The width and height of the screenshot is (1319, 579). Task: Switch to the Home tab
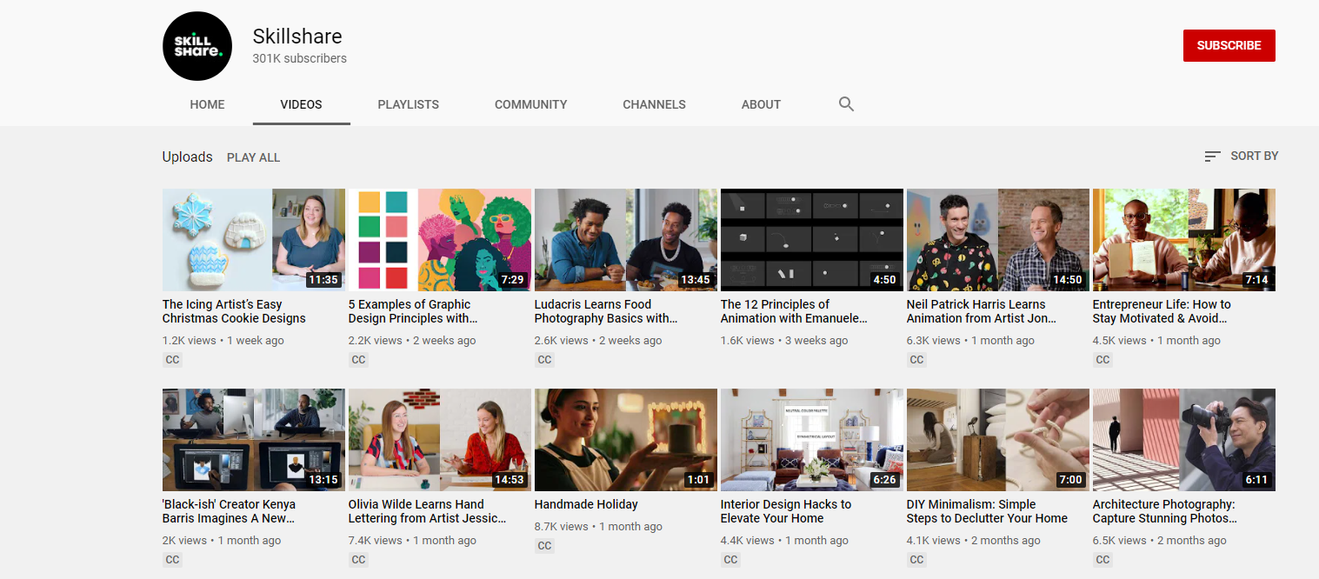tap(207, 104)
